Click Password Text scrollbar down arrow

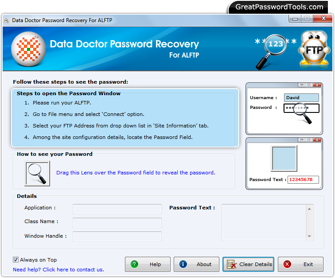pos(309,236)
